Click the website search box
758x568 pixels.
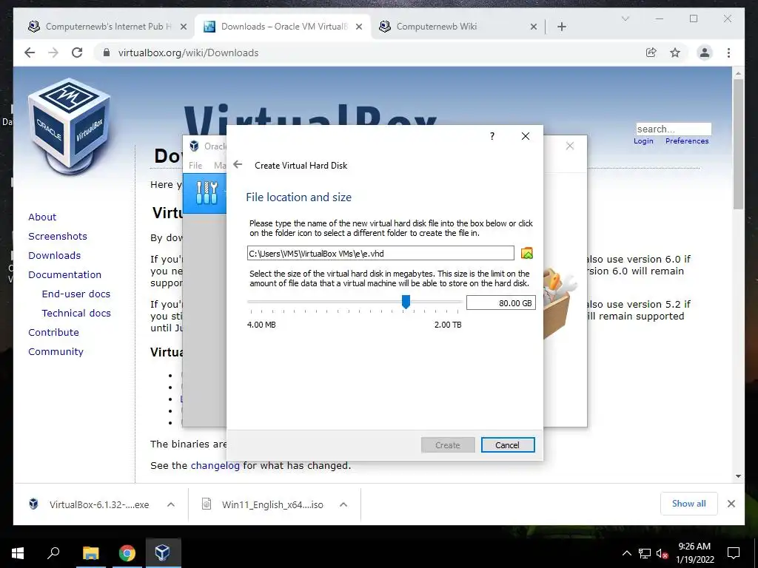click(x=674, y=129)
